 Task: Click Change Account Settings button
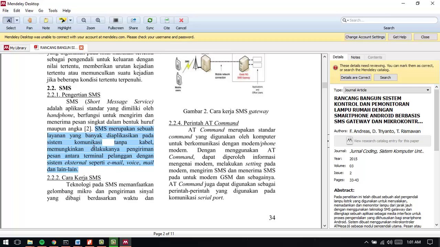365,37
